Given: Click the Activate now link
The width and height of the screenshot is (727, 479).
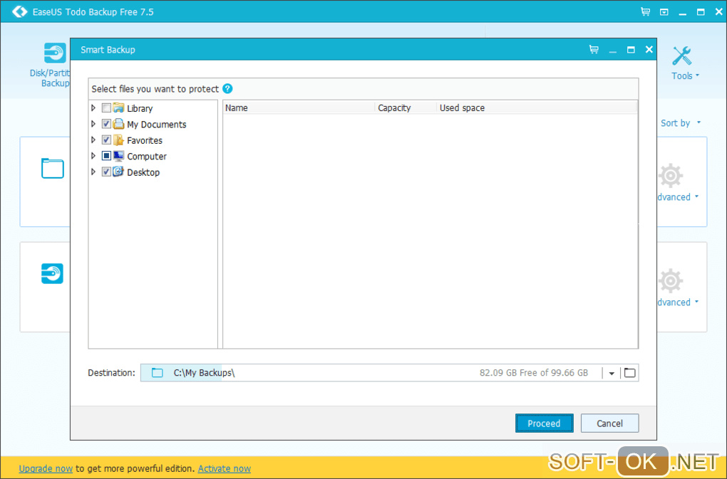Looking at the screenshot, I should point(225,468).
